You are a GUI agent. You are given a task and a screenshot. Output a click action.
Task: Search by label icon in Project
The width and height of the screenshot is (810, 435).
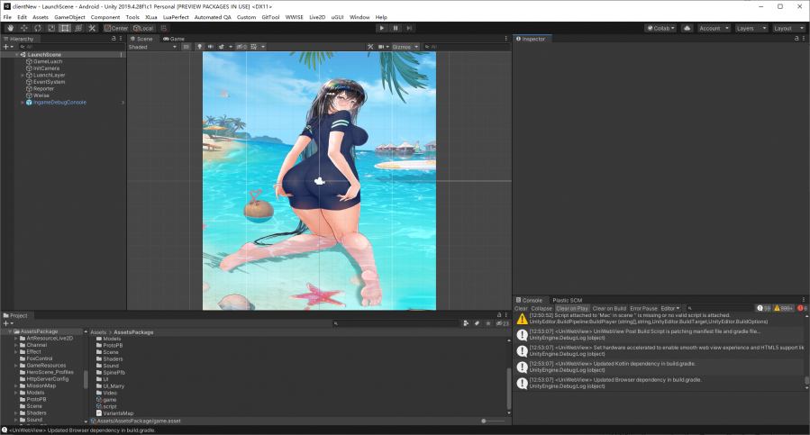(477, 323)
